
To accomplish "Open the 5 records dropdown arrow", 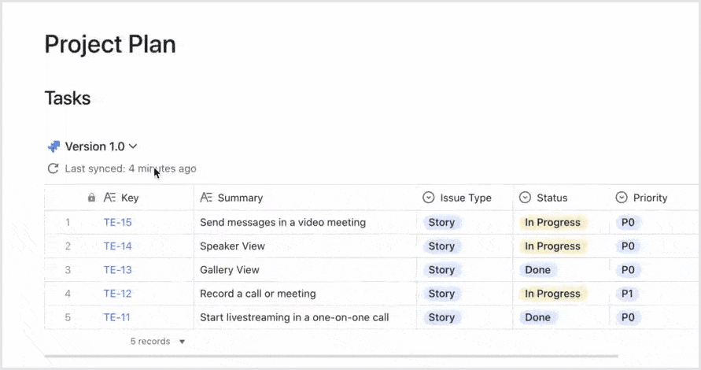I will [183, 342].
